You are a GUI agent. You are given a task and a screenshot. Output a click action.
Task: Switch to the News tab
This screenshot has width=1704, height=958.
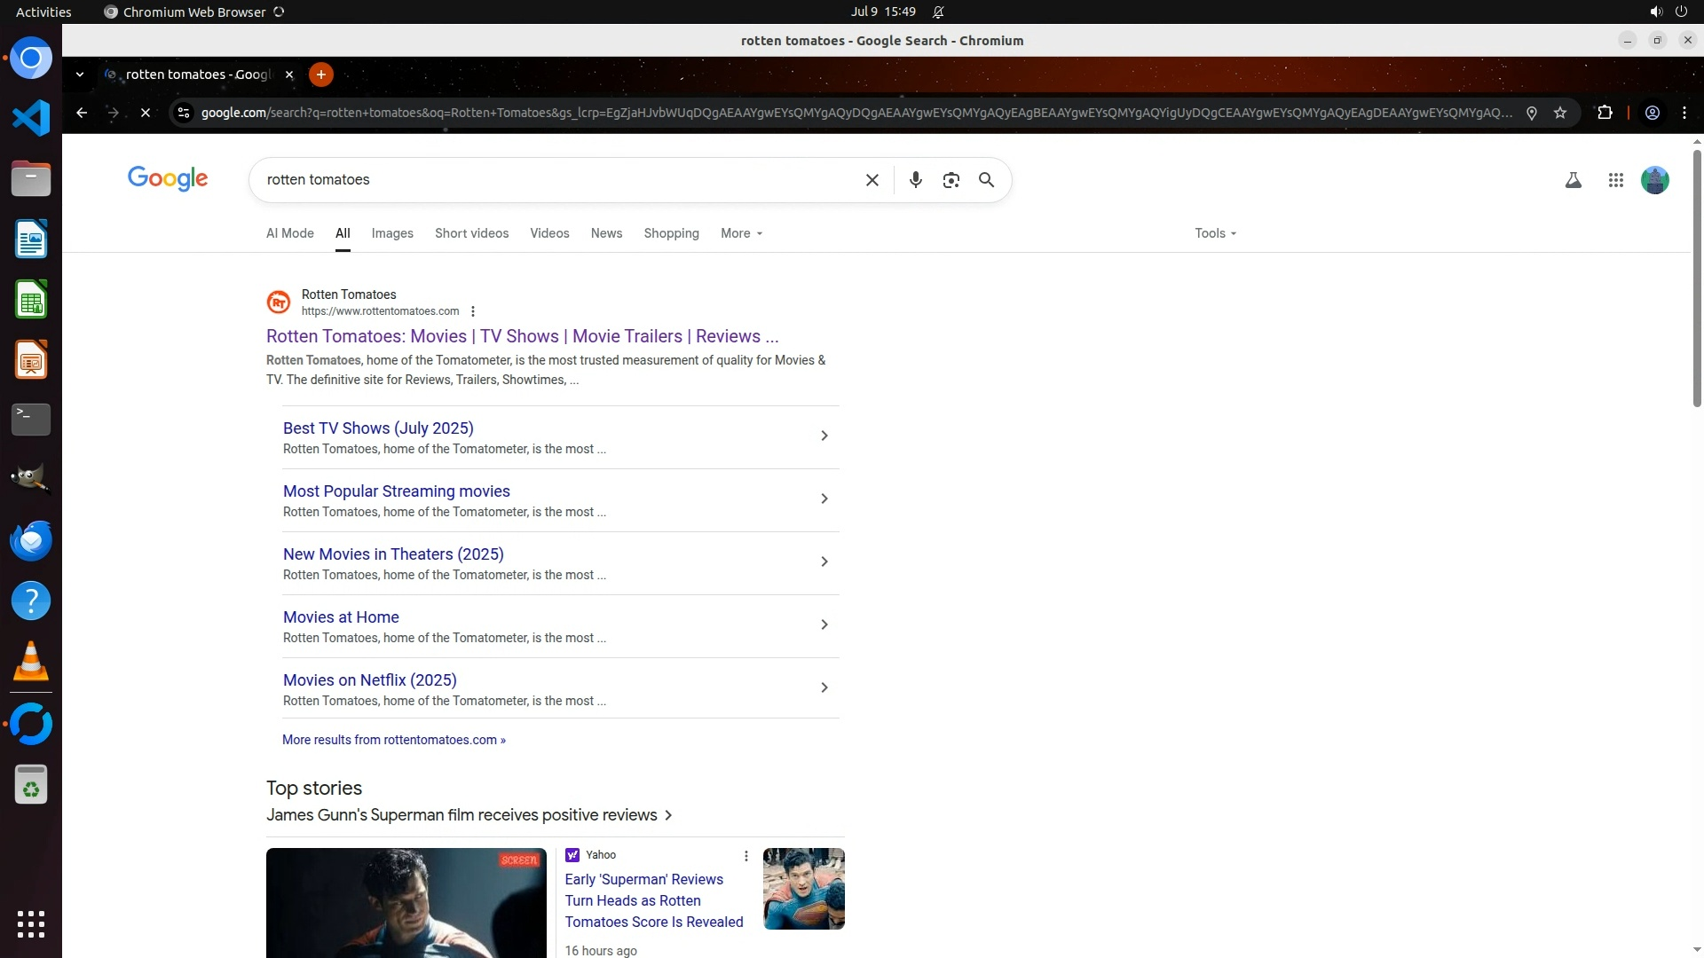click(606, 233)
